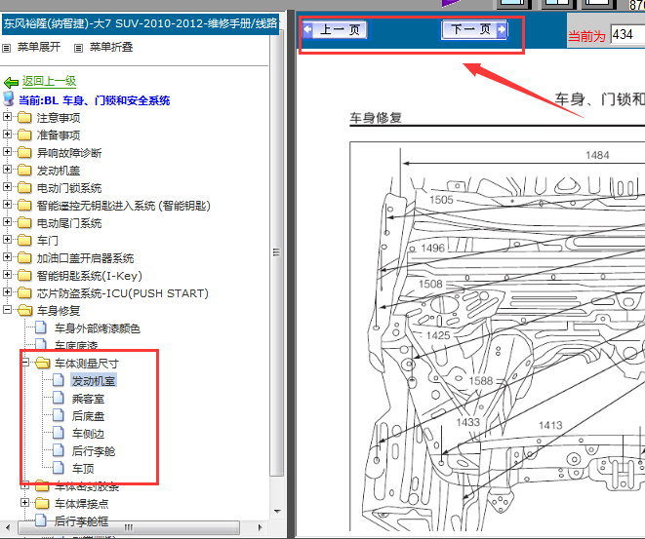Image resolution: width=645 pixels, height=539 pixels.
Task: Select the 车体测量尺寸 tree folder label
Action: click(87, 364)
